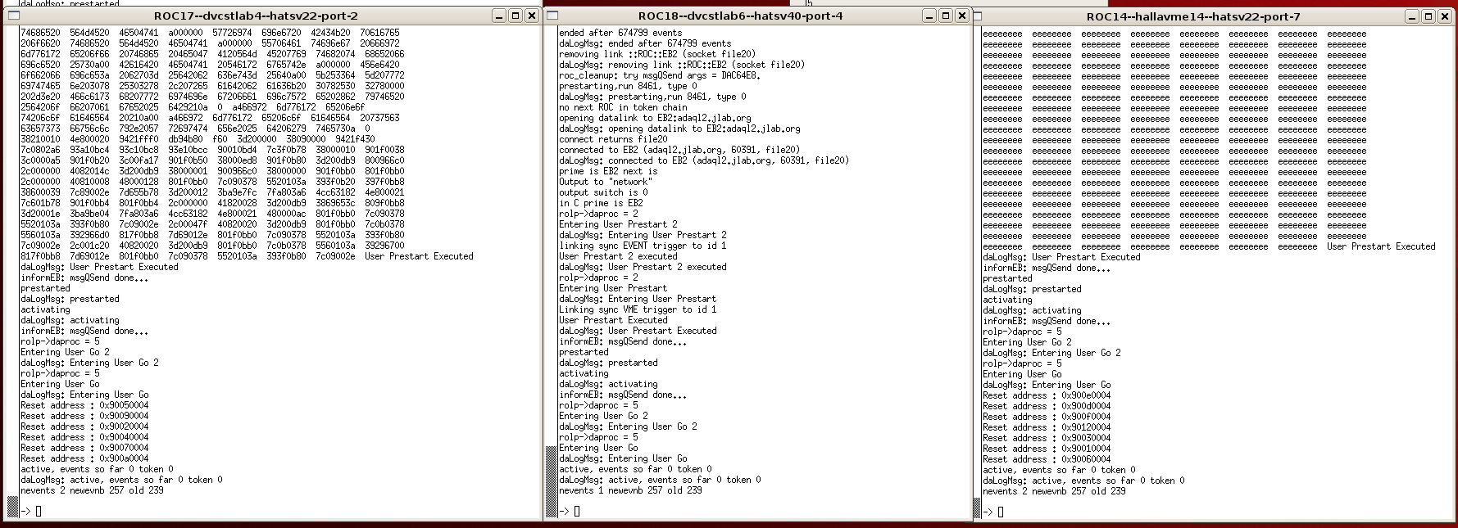
Task: Close the ROC17 terminal window
Action: click(531, 16)
